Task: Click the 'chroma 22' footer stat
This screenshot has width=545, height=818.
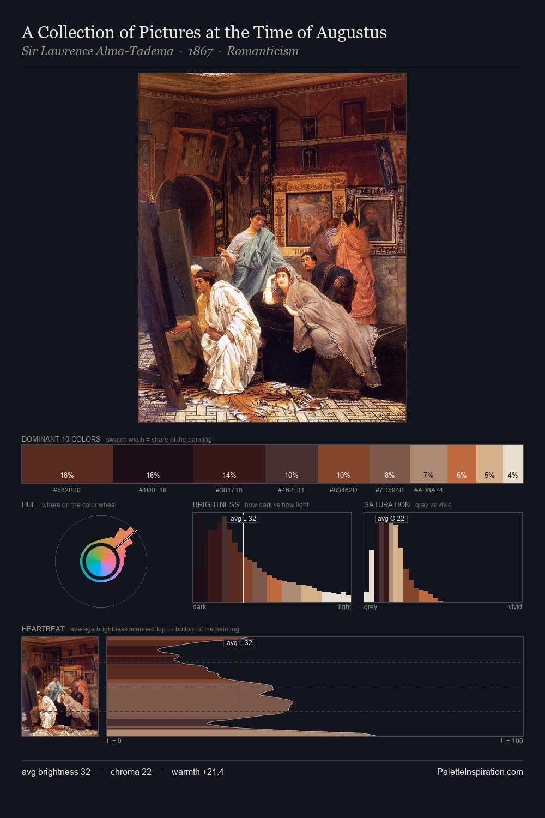Action: pos(131,772)
